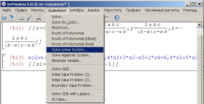Choose Solve ODE... menu item
Screen dimensions: 204x104
click(x=75, y=69)
